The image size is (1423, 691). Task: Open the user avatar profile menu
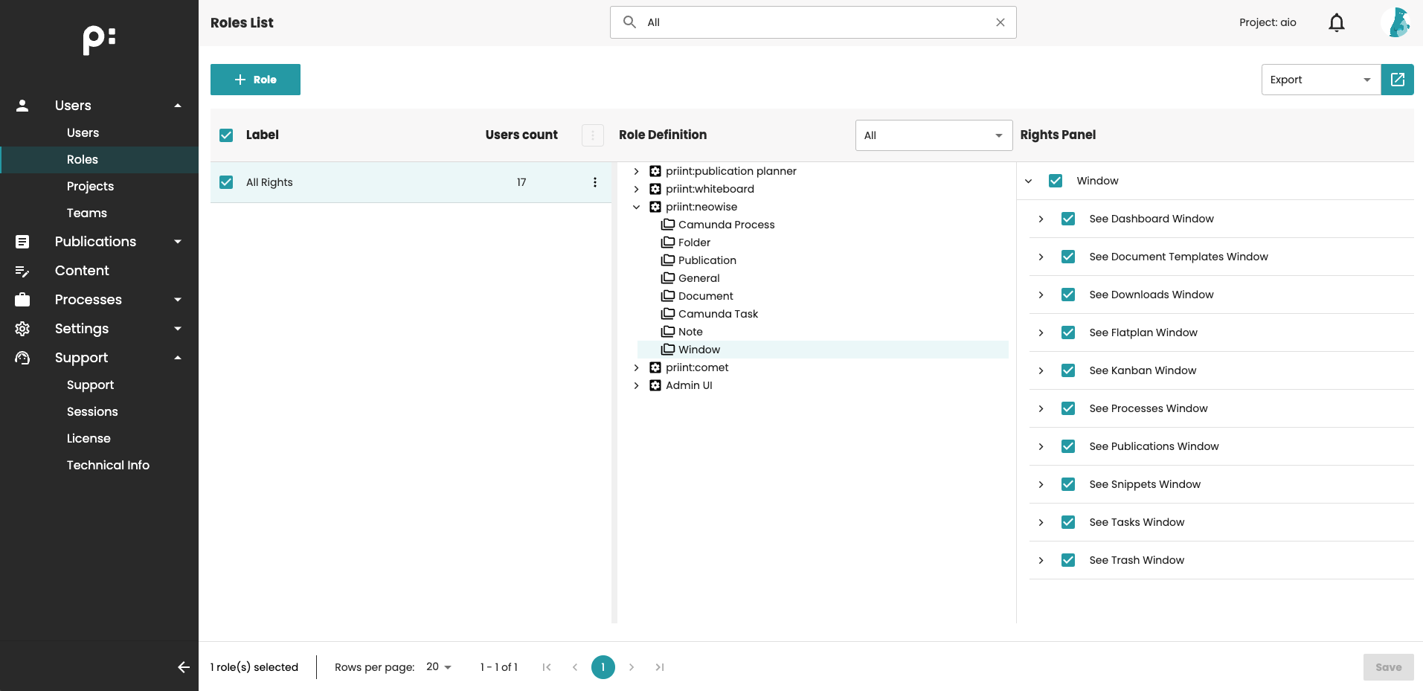coord(1396,22)
